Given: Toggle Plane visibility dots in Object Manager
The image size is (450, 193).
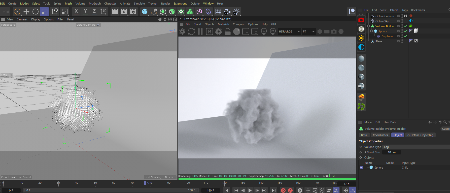Looking at the screenshot, I should [402, 41].
